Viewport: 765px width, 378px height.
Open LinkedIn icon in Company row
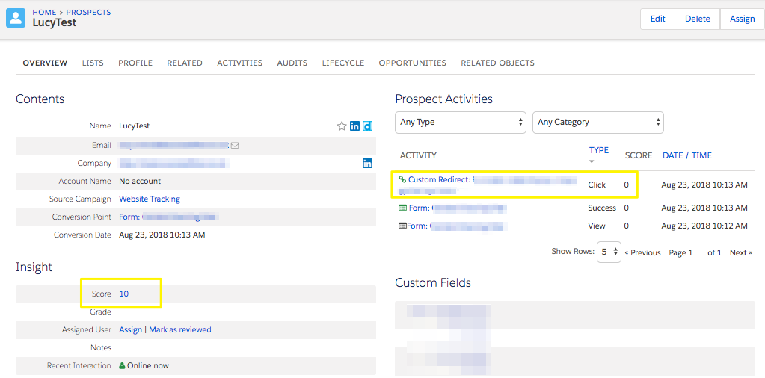pos(367,163)
